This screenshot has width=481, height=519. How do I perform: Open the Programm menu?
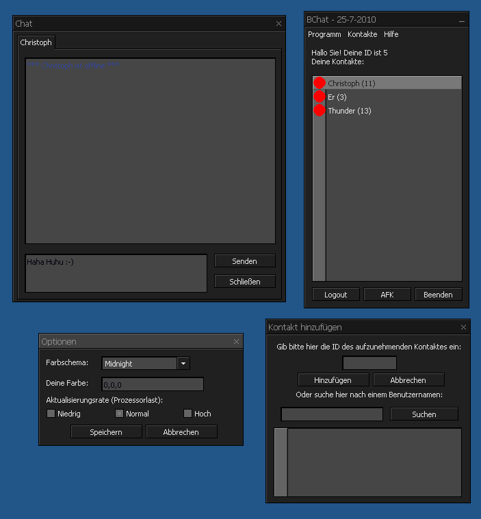(x=324, y=34)
